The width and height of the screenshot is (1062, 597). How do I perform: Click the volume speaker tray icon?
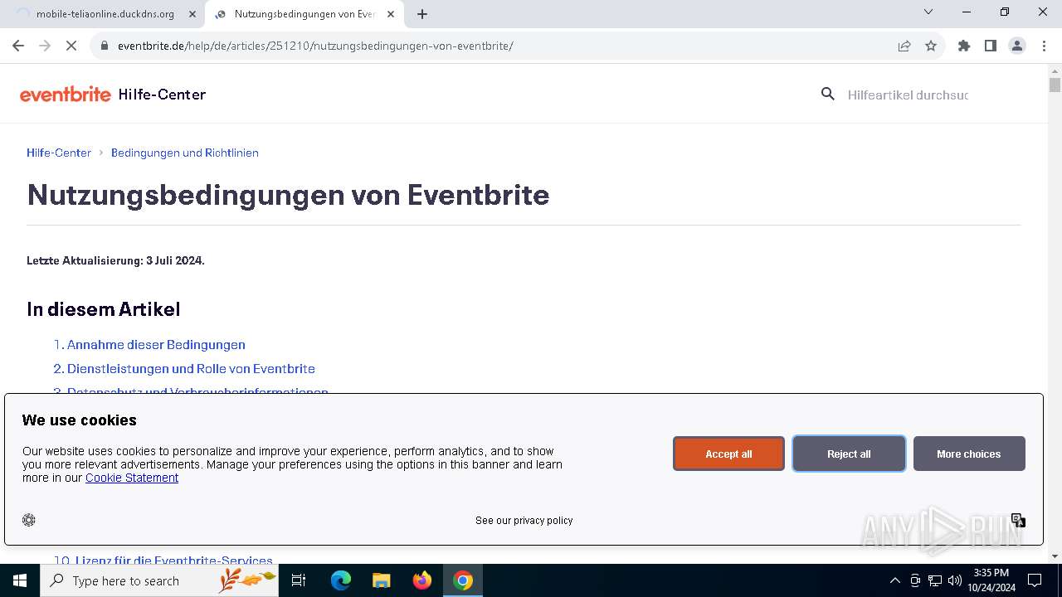955,580
